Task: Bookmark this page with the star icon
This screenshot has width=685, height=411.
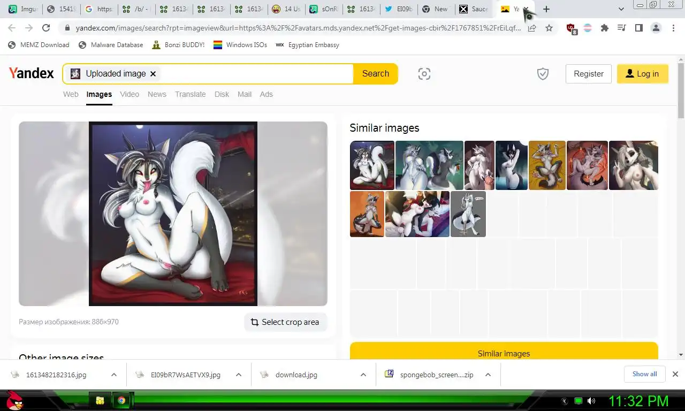Action: (549, 28)
